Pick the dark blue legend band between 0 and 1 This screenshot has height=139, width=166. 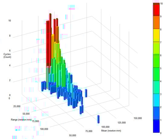click(156, 126)
